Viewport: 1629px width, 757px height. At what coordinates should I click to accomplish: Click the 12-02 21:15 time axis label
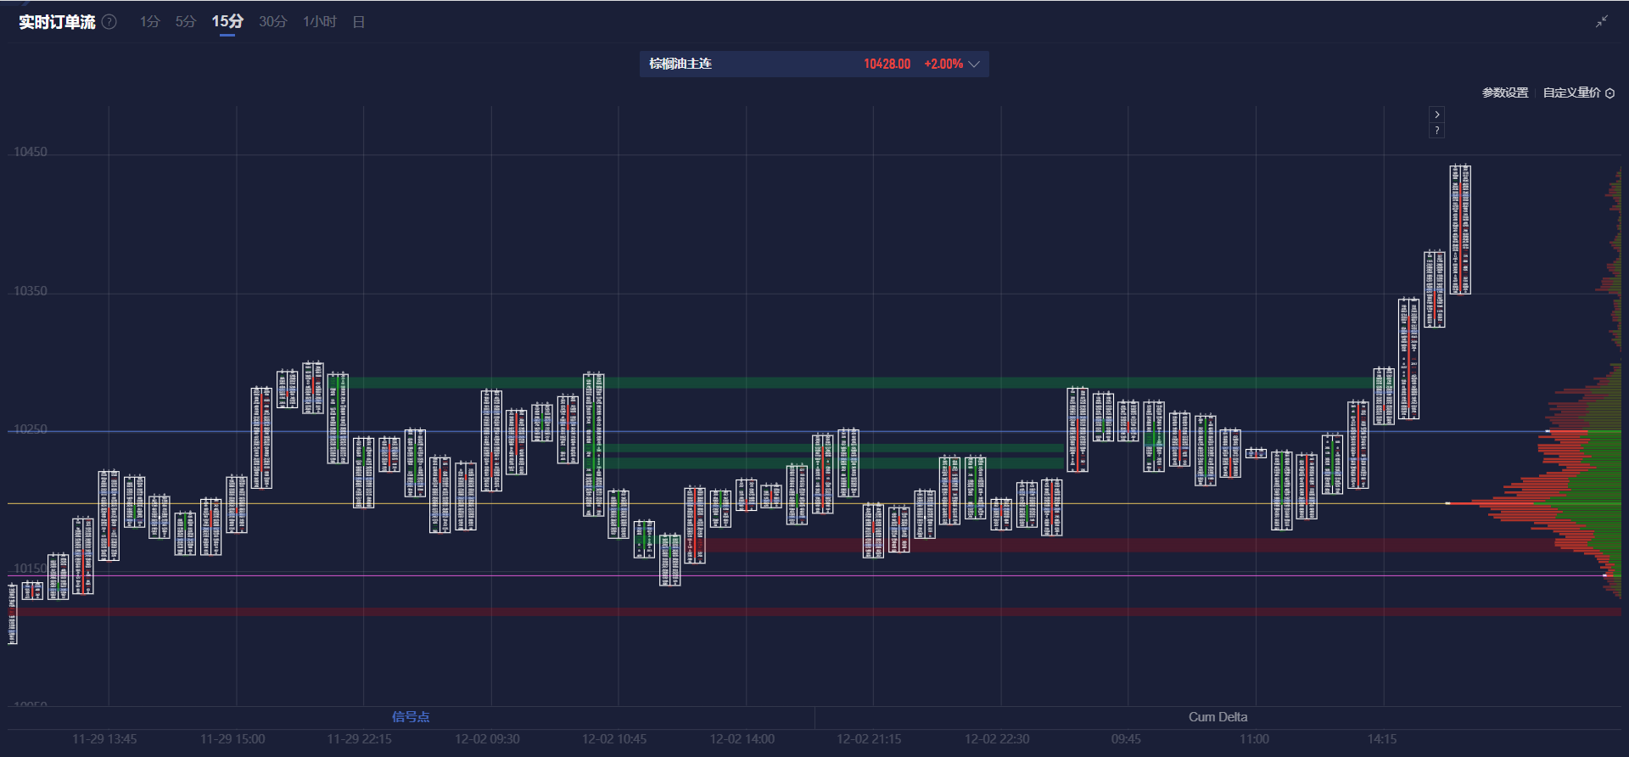(x=870, y=739)
